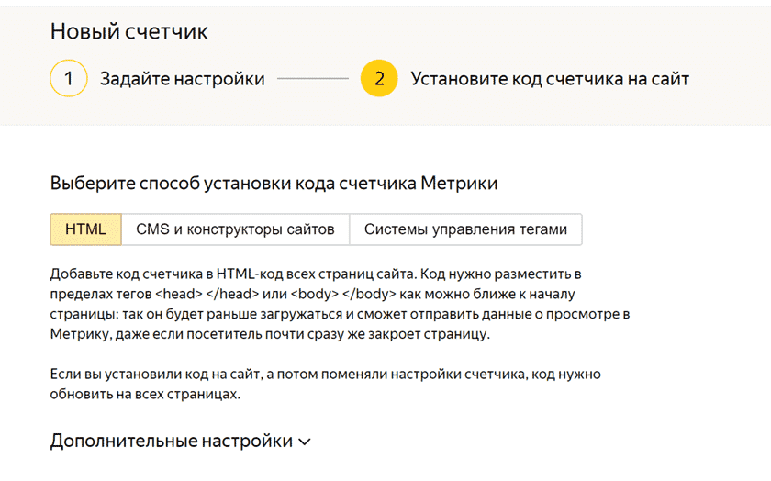This screenshot has width=771, height=481.
Task: Click paragraph starting with Добавьте код счетчика
Action: tap(340, 304)
